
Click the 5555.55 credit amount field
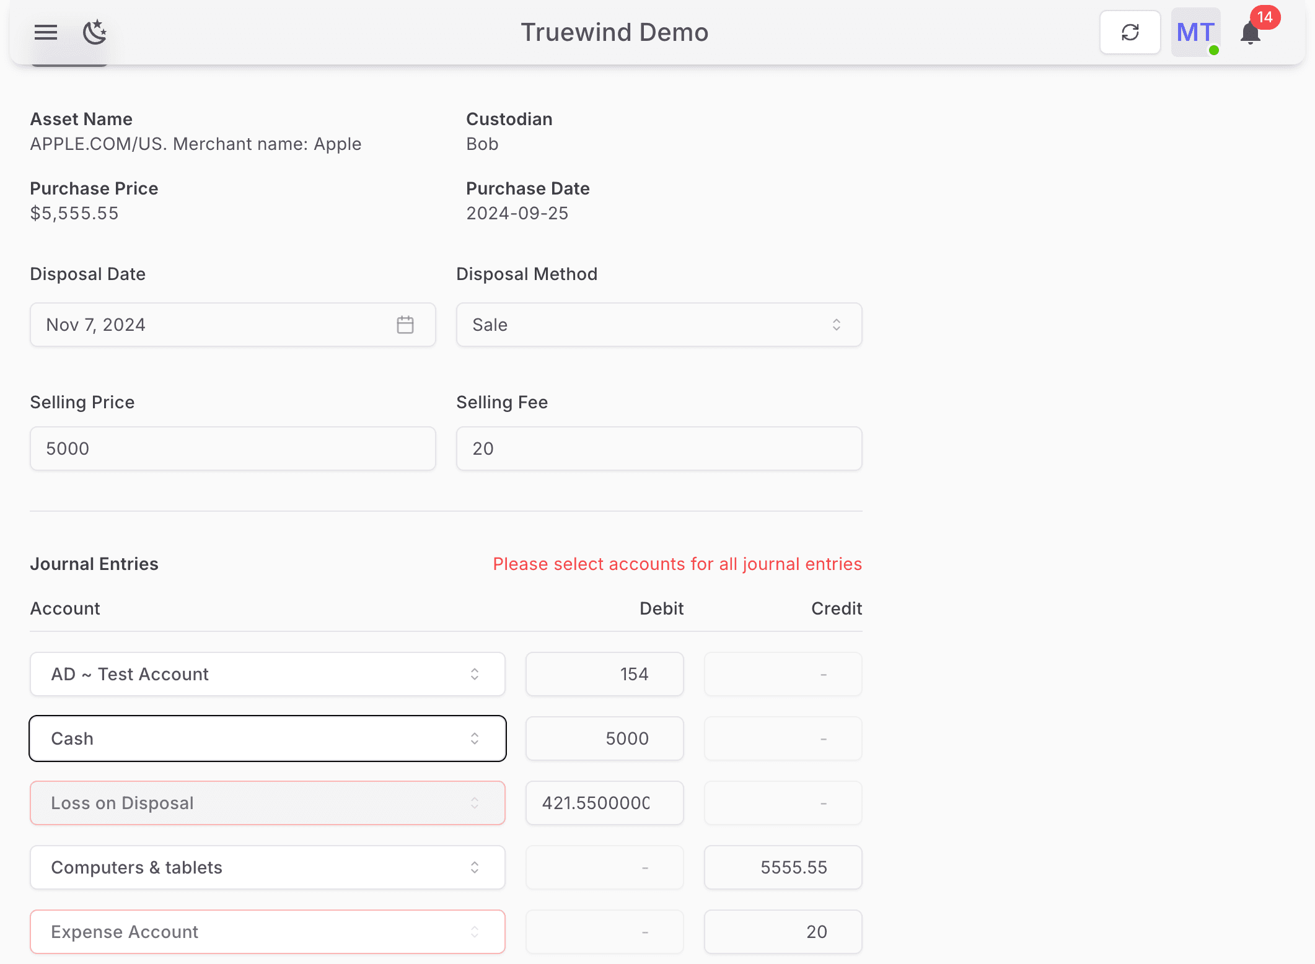783,867
